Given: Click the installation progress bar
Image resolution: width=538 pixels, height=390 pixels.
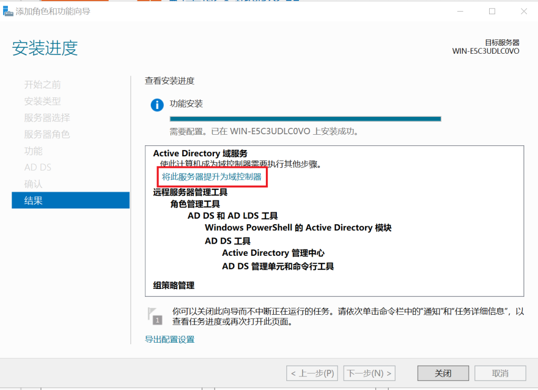Looking at the screenshot, I should [x=305, y=119].
